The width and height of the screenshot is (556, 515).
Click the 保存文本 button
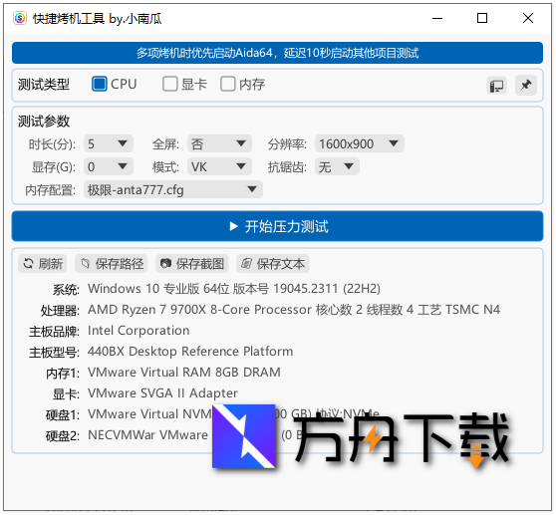(x=273, y=264)
